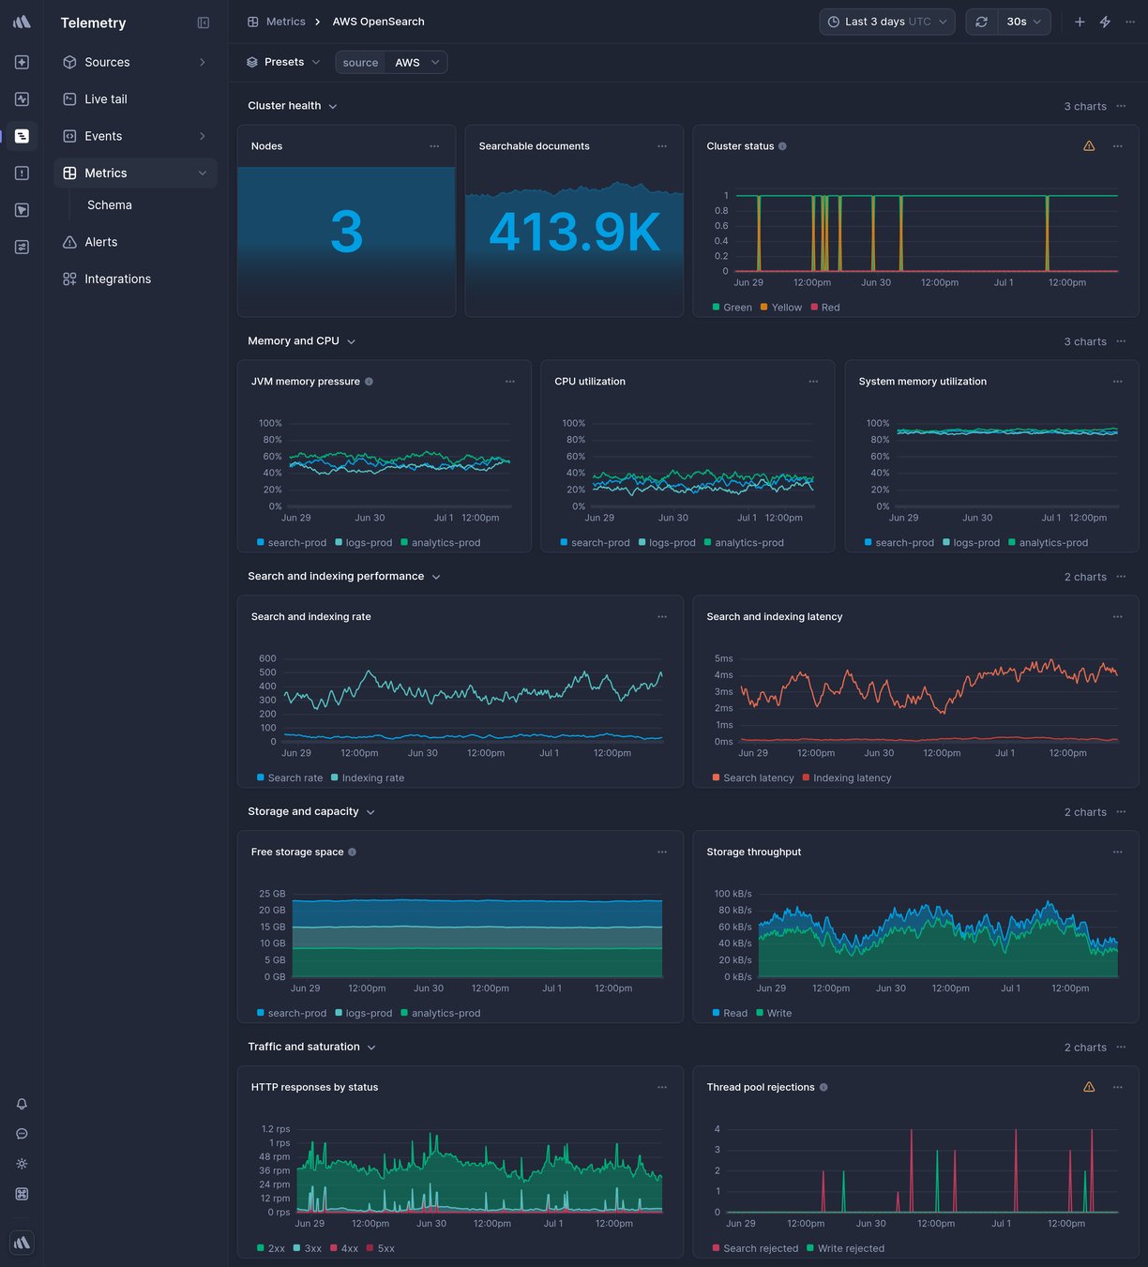1148x1267 pixels.
Task: Toggle the Yellow series in Cluster status legend
Action: (781, 308)
